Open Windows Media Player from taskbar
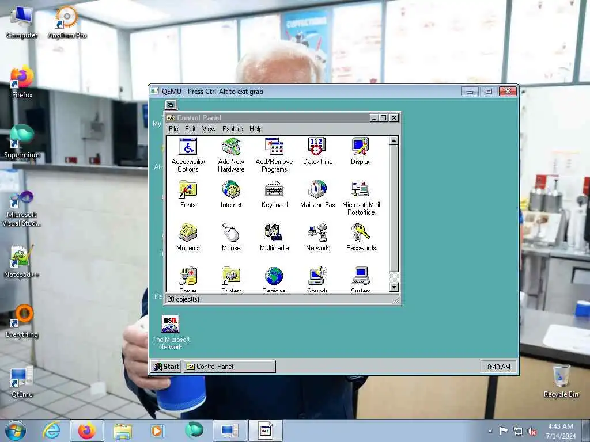590x442 pixels. pos(157,430)
